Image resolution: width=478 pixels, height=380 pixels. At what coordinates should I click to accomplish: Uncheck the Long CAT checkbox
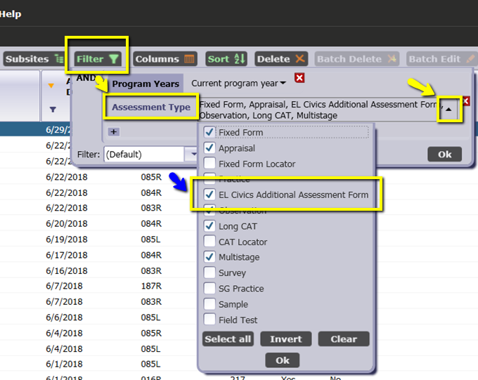pyautogui.click(x=209, y=225)
